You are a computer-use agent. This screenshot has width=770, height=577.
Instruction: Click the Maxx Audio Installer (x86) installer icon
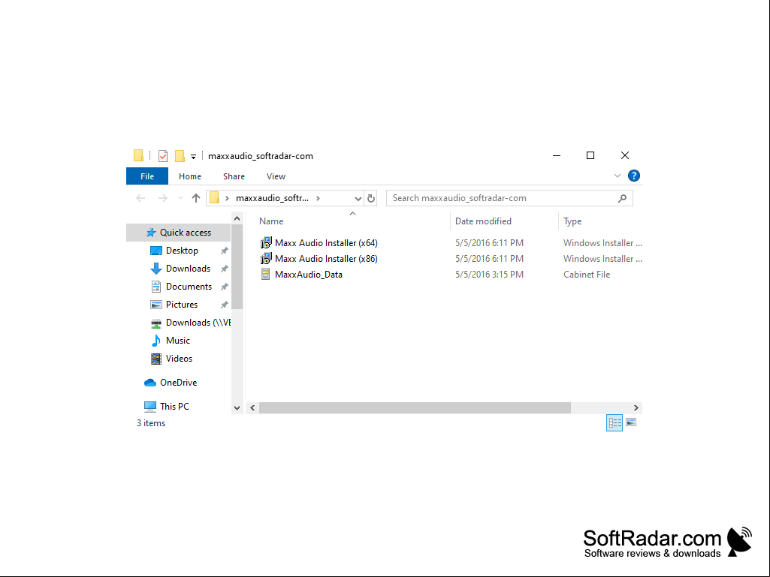tap(266, 258)
